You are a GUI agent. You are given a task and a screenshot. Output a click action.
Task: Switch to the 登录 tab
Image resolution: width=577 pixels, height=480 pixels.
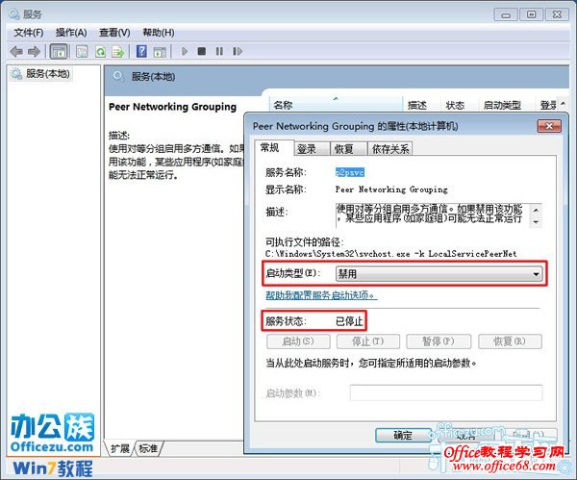pos(312,149)
